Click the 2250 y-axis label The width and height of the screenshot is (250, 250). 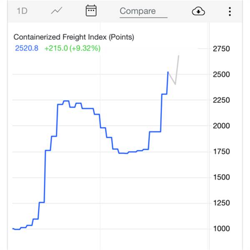pos(221,100)
